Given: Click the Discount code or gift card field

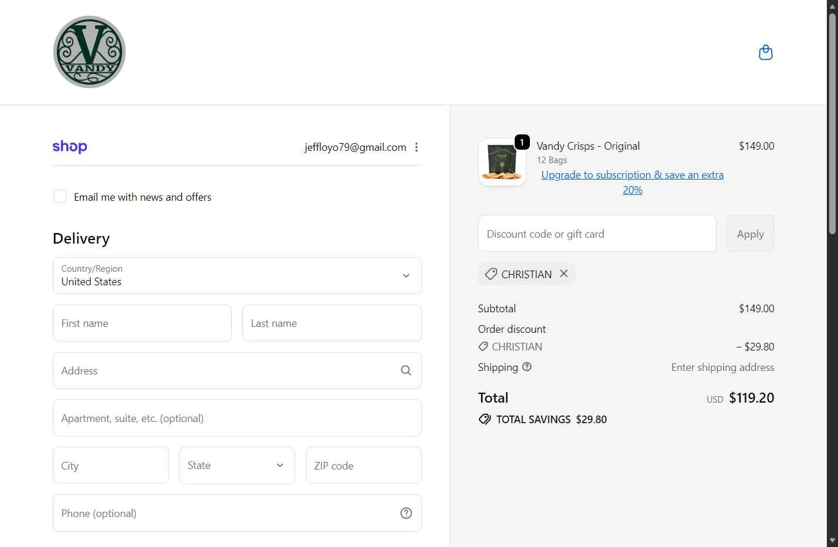Looking at the screenshot, I should (x=597, y=234).
